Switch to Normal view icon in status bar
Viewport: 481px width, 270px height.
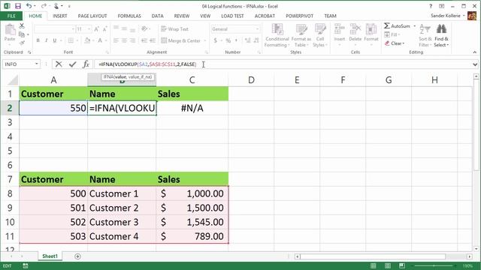374,265
